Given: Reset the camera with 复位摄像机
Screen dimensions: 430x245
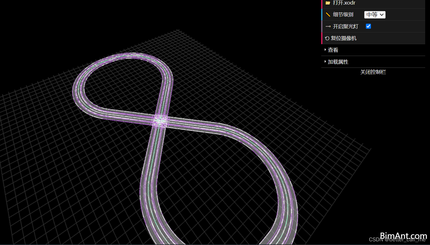Looking at the screenshot, I should point(373,38).
